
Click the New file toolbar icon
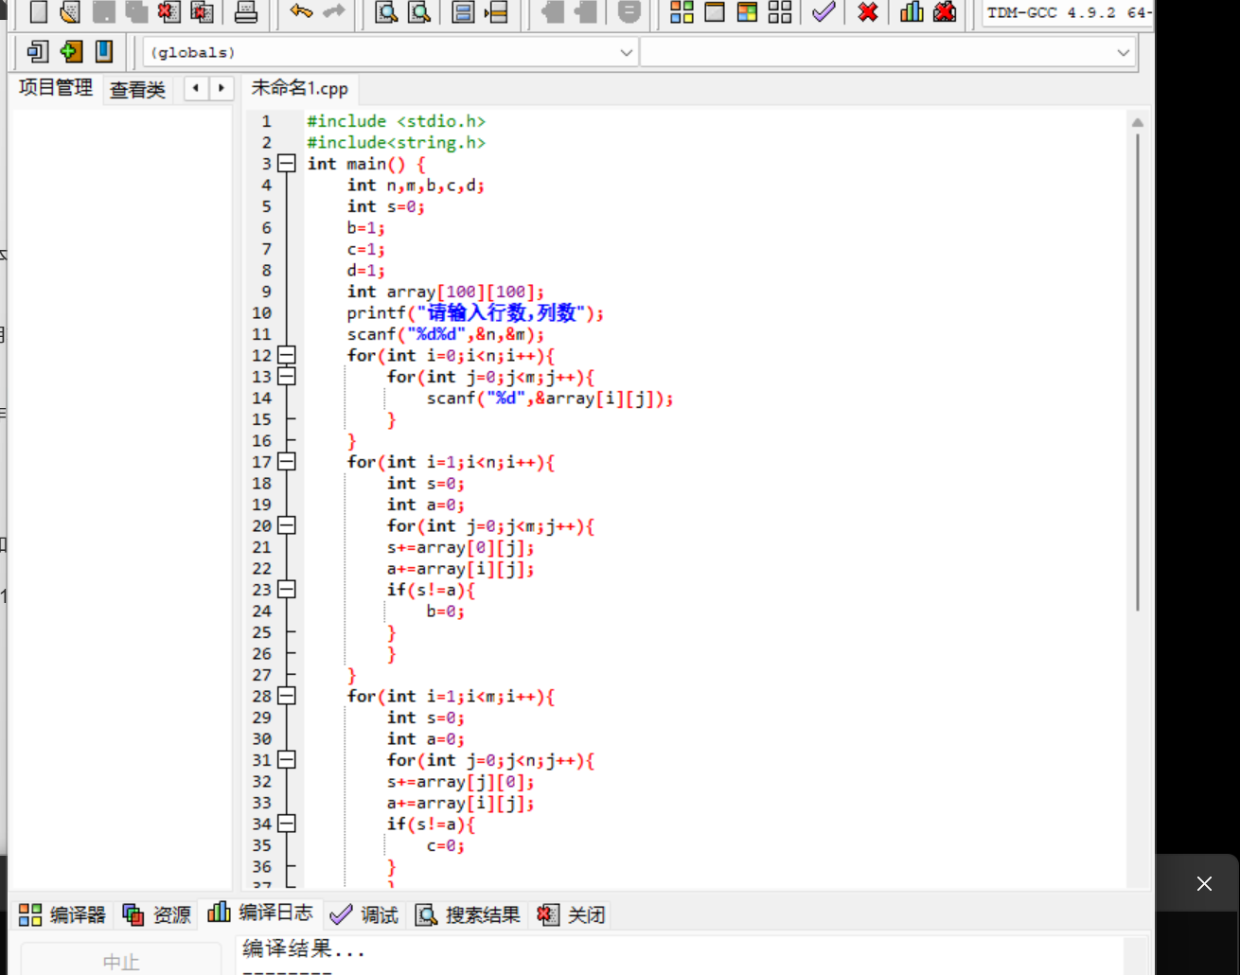[39, 12]
